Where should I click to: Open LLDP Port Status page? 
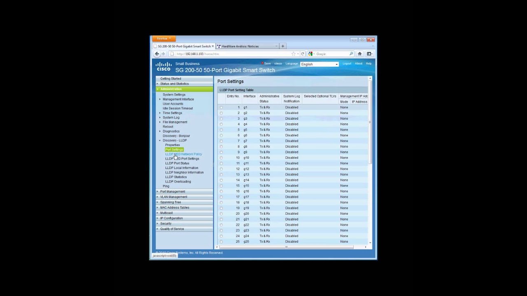pos(177,163)
